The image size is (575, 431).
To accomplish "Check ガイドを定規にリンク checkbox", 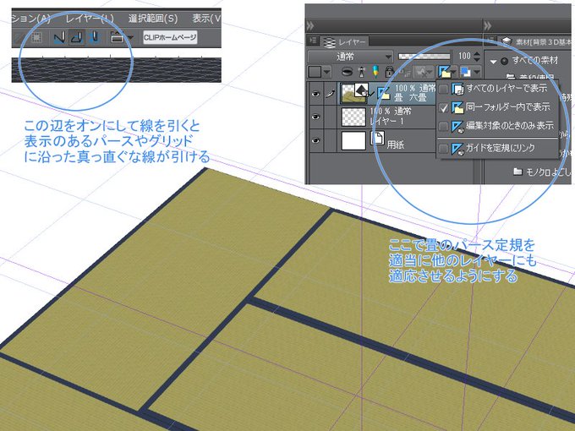I will (443, 149).
